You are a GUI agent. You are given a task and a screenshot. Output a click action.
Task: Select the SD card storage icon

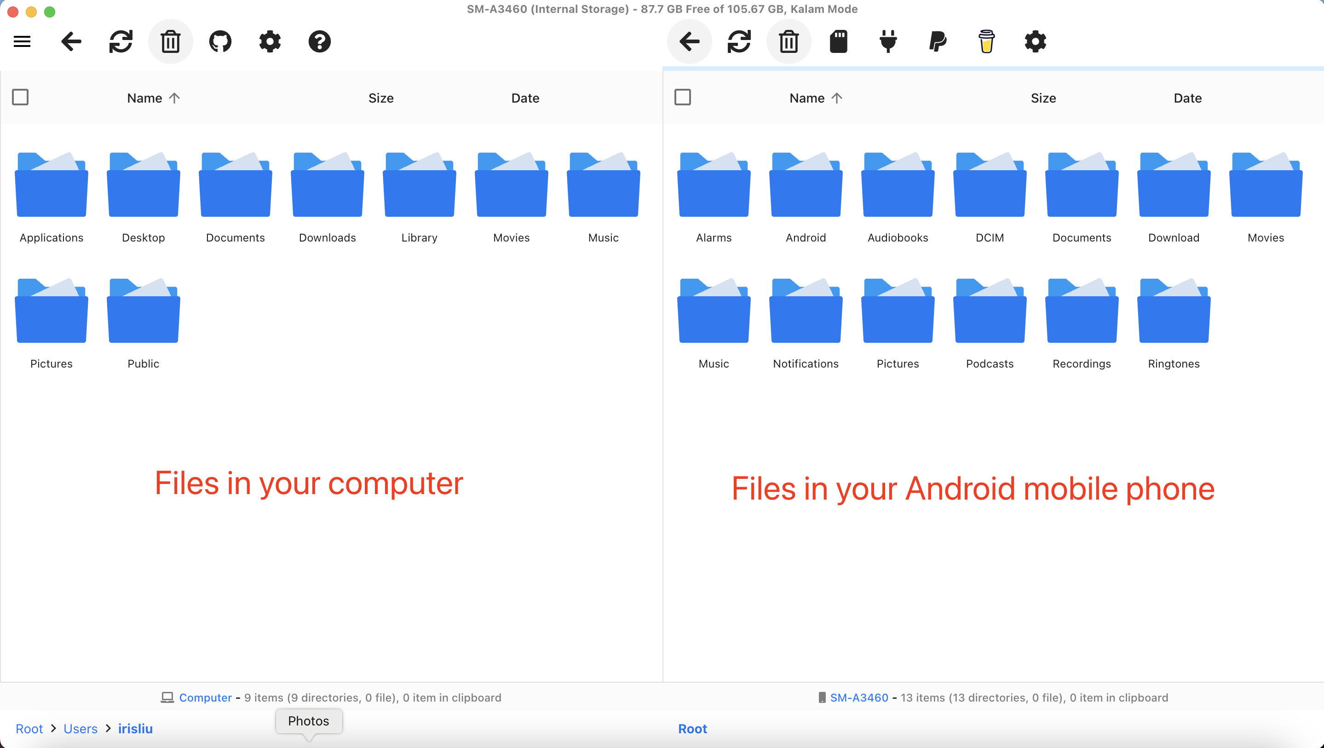click(838, 41)
